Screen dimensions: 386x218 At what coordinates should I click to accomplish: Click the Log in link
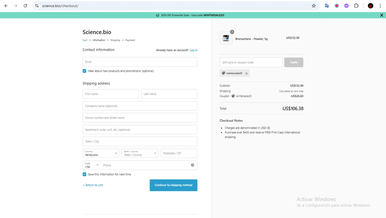(x=194, y=50)
